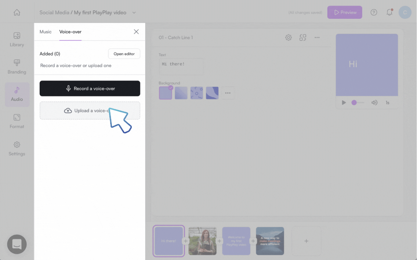Insert scene after 'Hi there!' thumbnail

tap(186, 241)
